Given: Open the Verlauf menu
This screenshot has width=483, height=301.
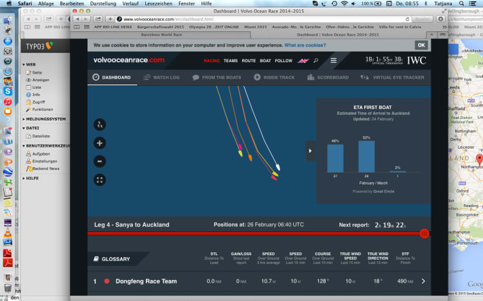Looking at the screenshot, I should click(x=130, y=3).
